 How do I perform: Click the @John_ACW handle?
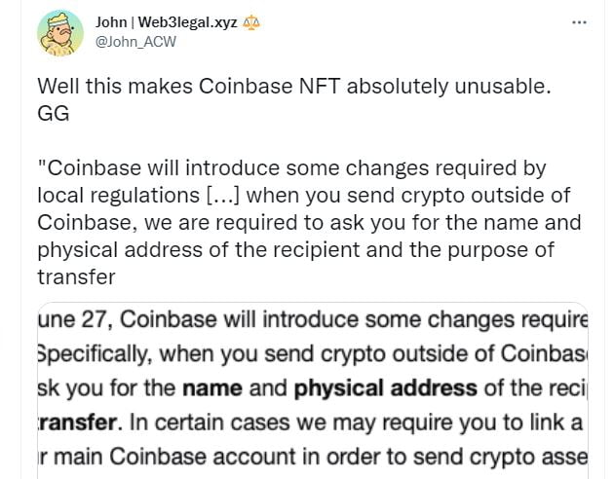coord(135,42)
